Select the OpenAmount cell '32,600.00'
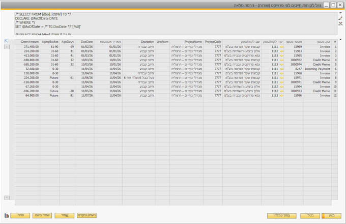Screen dimensions: 346x224 tap(27, 69)
